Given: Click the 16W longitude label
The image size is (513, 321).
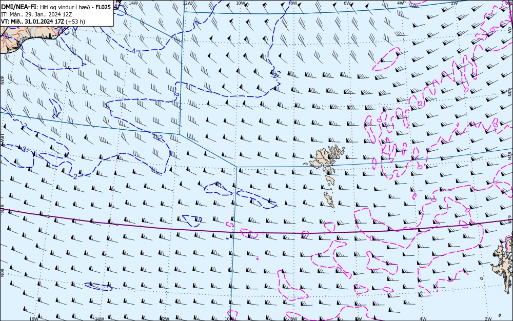Looking at the screenshot, I should [33, 319].
